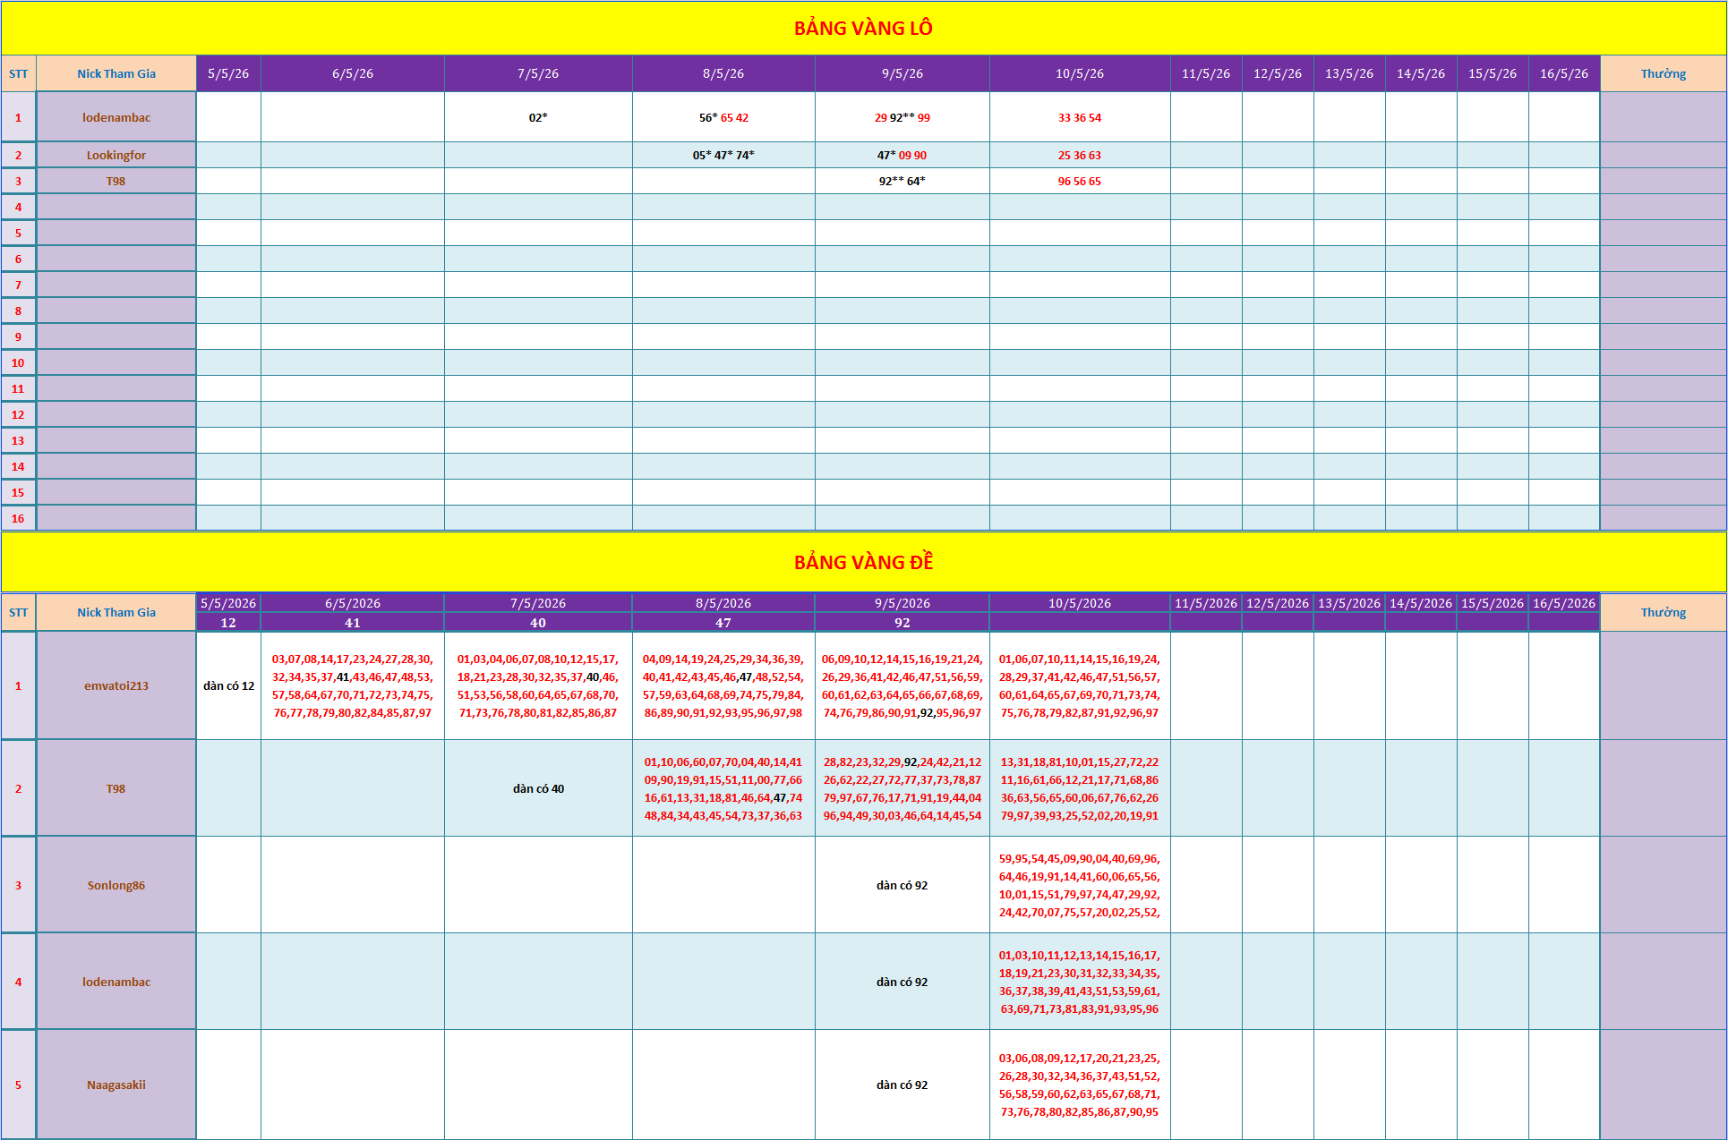Click the cell with 92** 64*
Viewport: 1728px width, 1140px height.
click(x=902, y=181)
